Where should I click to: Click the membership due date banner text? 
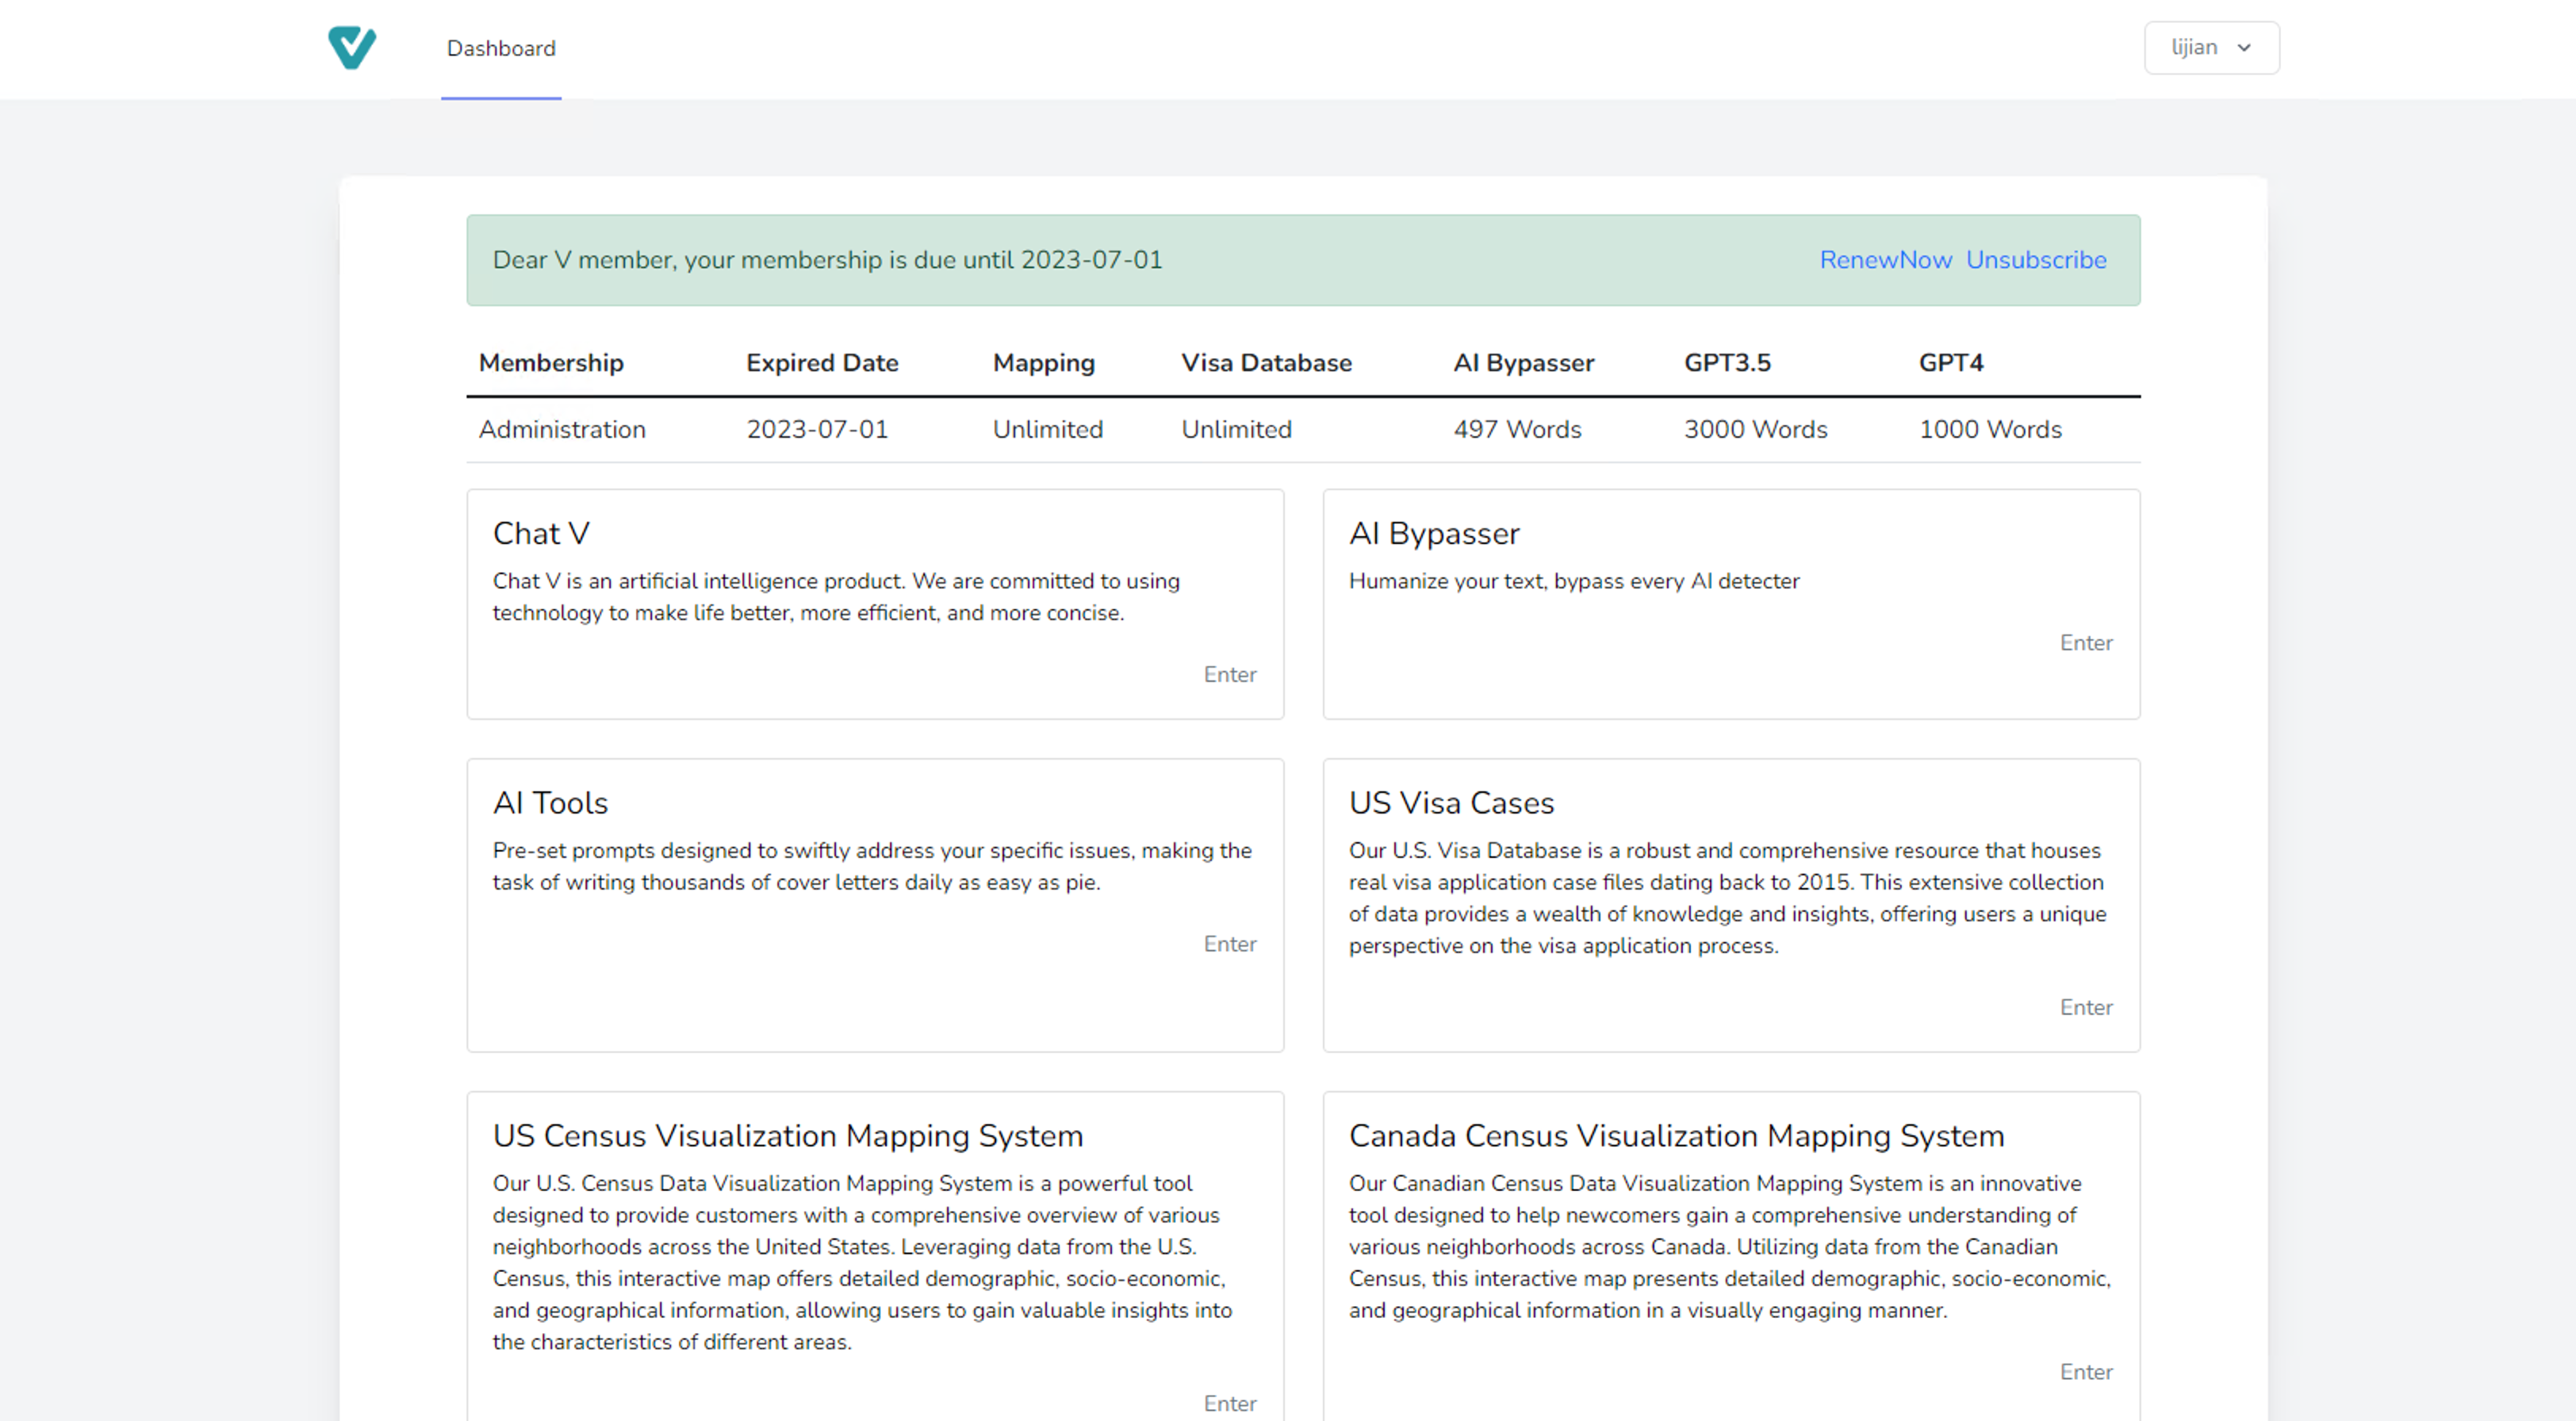[x=827, y=260]
